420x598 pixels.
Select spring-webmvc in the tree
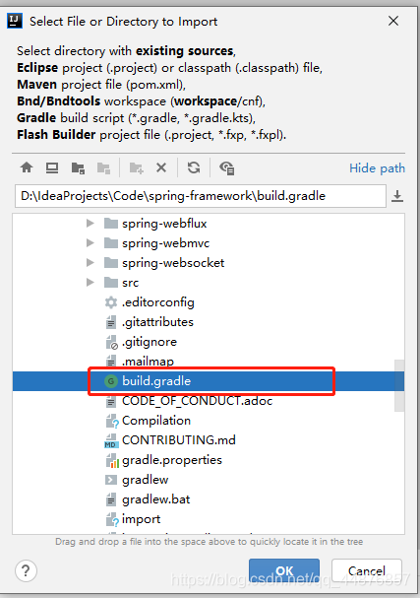click(165, 243)
